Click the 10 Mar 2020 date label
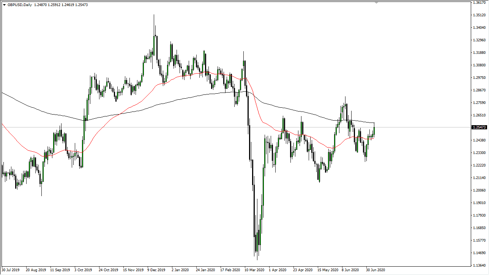Image resolution: width=489 pixels, height=275 pixels. [254, 270]
